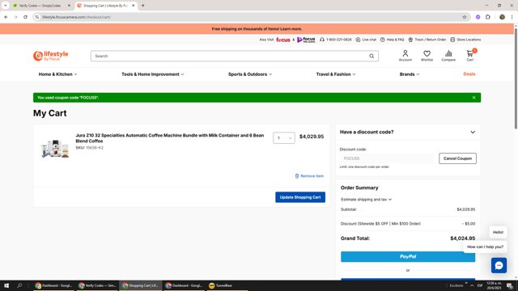518x291 pixels.
Task: Click Cancel Coupon button
Action: 457,158
